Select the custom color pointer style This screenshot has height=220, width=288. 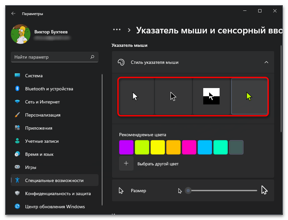tap(249, 97)
